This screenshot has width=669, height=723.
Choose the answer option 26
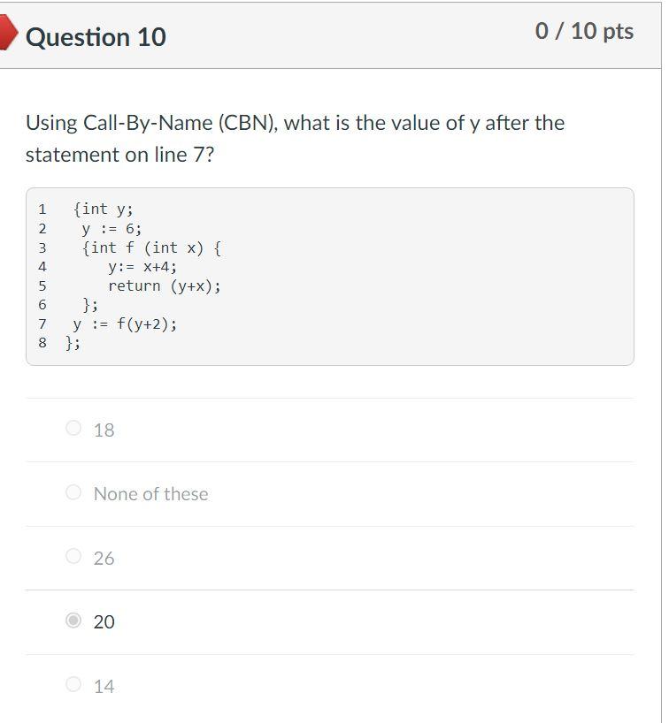[75, 558]
